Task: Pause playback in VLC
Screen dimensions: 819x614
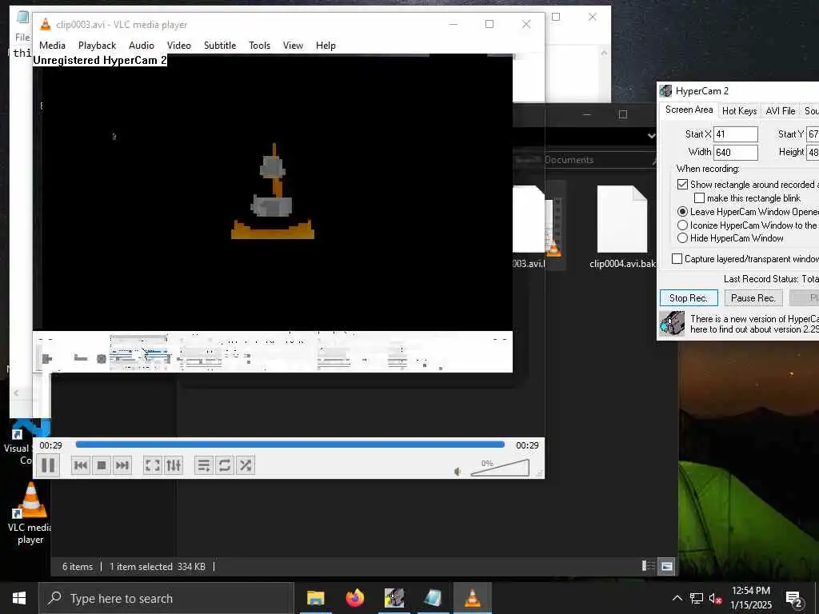Action: coord(48,465)
